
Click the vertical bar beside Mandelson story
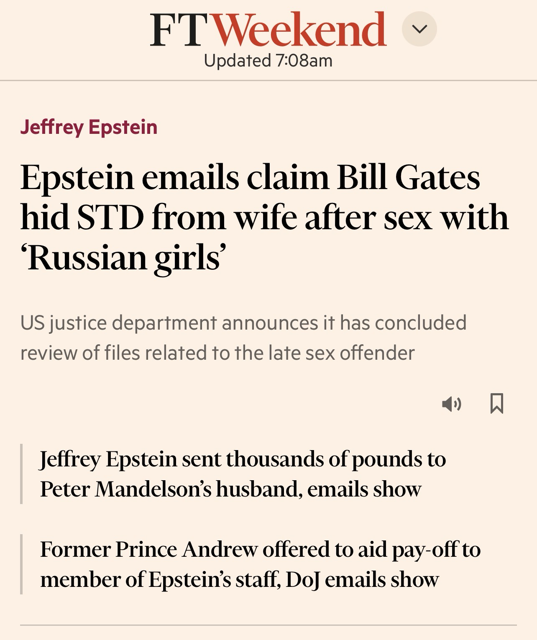[x=21, y=474]
